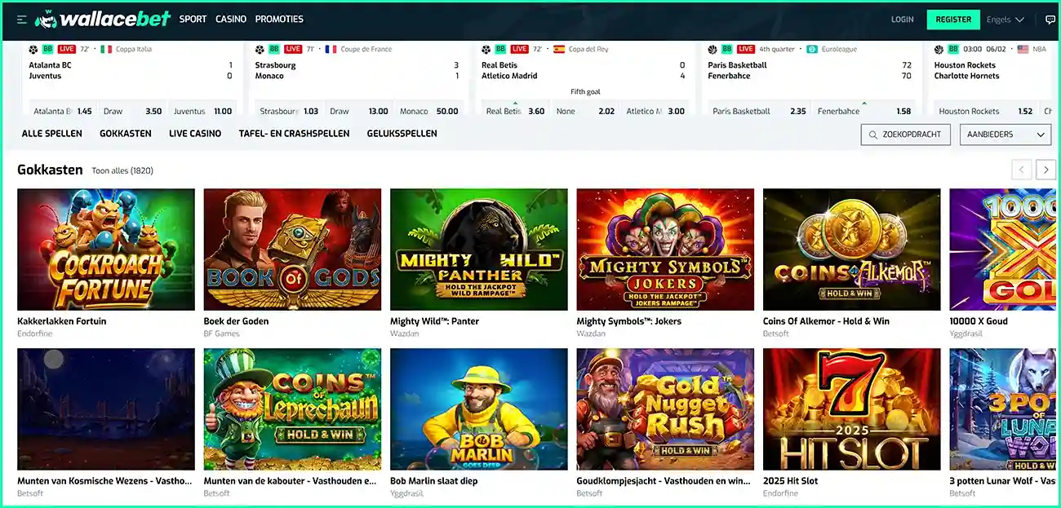Bet on Paris Basketball at 2.35
The height and width of the screenshot is (508, 1061).
coord(759,109)
